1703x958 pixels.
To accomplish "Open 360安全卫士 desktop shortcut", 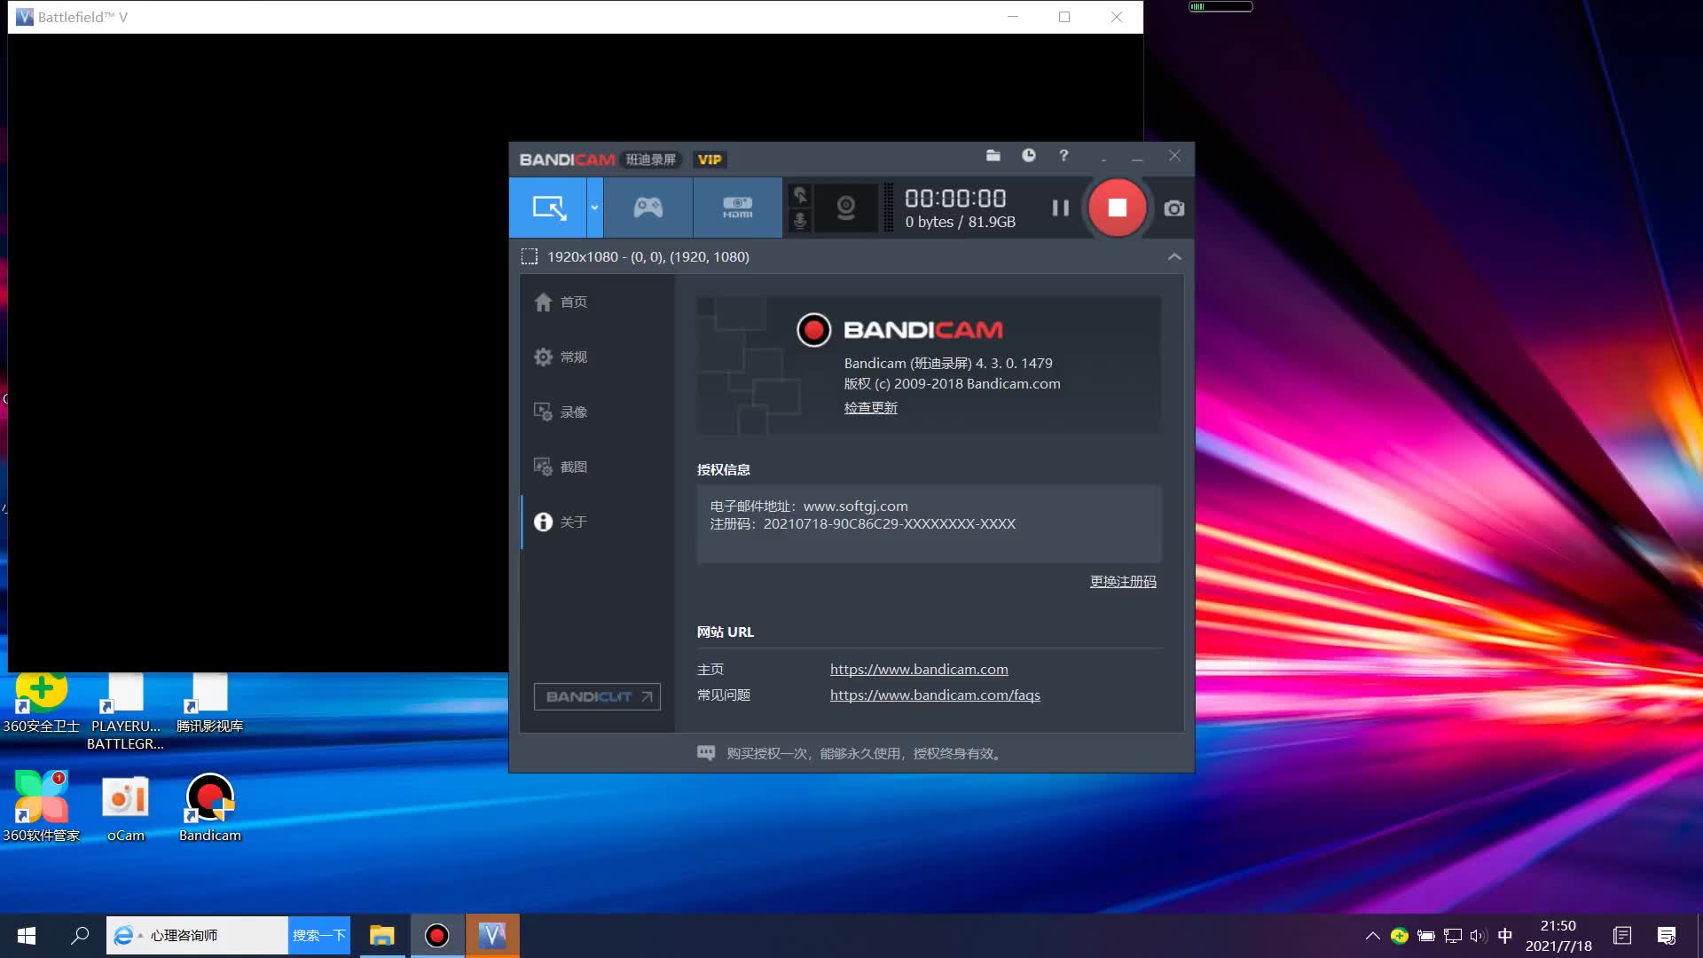I will tap(41, 704).
